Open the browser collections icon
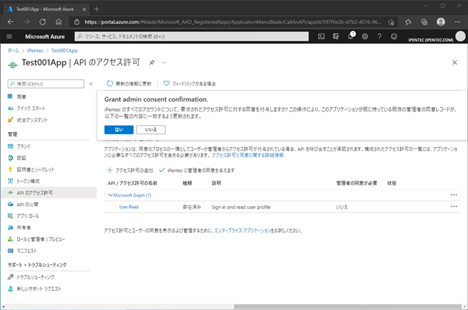 [424, 22]
